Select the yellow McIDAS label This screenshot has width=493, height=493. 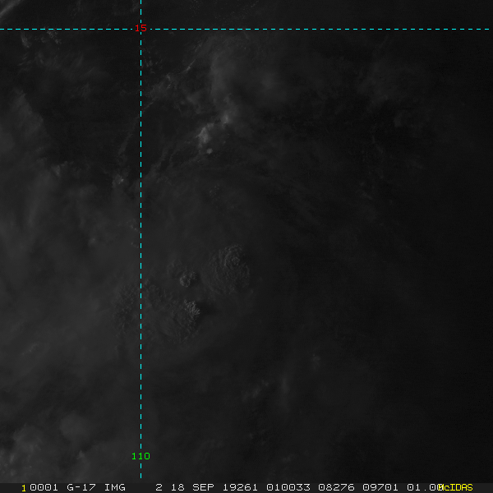(x=455, y=487)
